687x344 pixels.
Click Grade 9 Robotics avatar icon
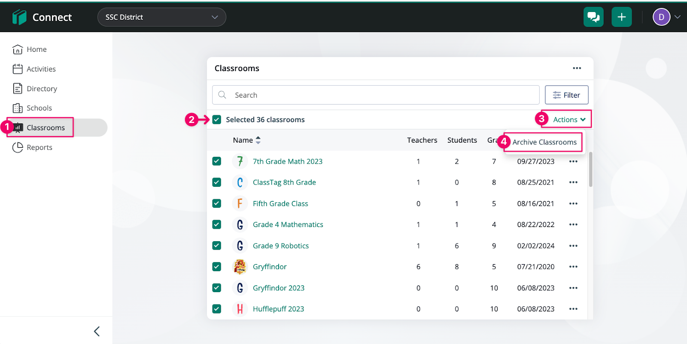[240, 245]
